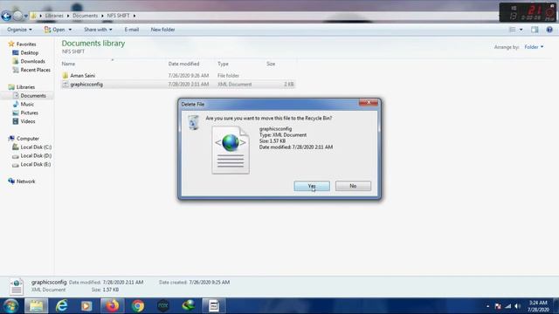Screen dimensions: 559x314
Task: Sort by Name column header
Action: 68,64
